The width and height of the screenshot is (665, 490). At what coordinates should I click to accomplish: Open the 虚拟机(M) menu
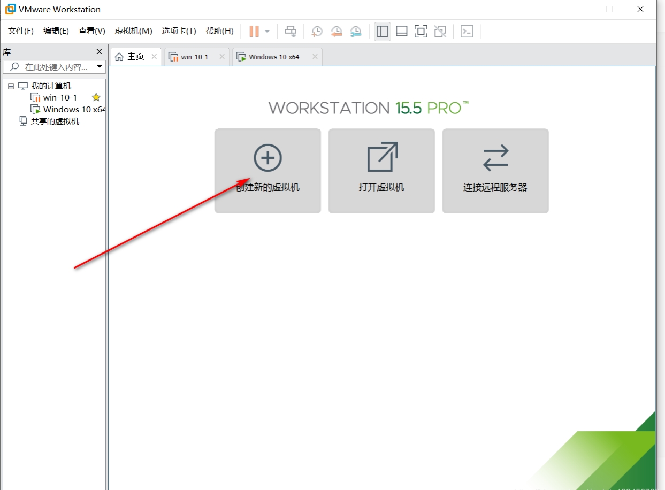(133, 31)
